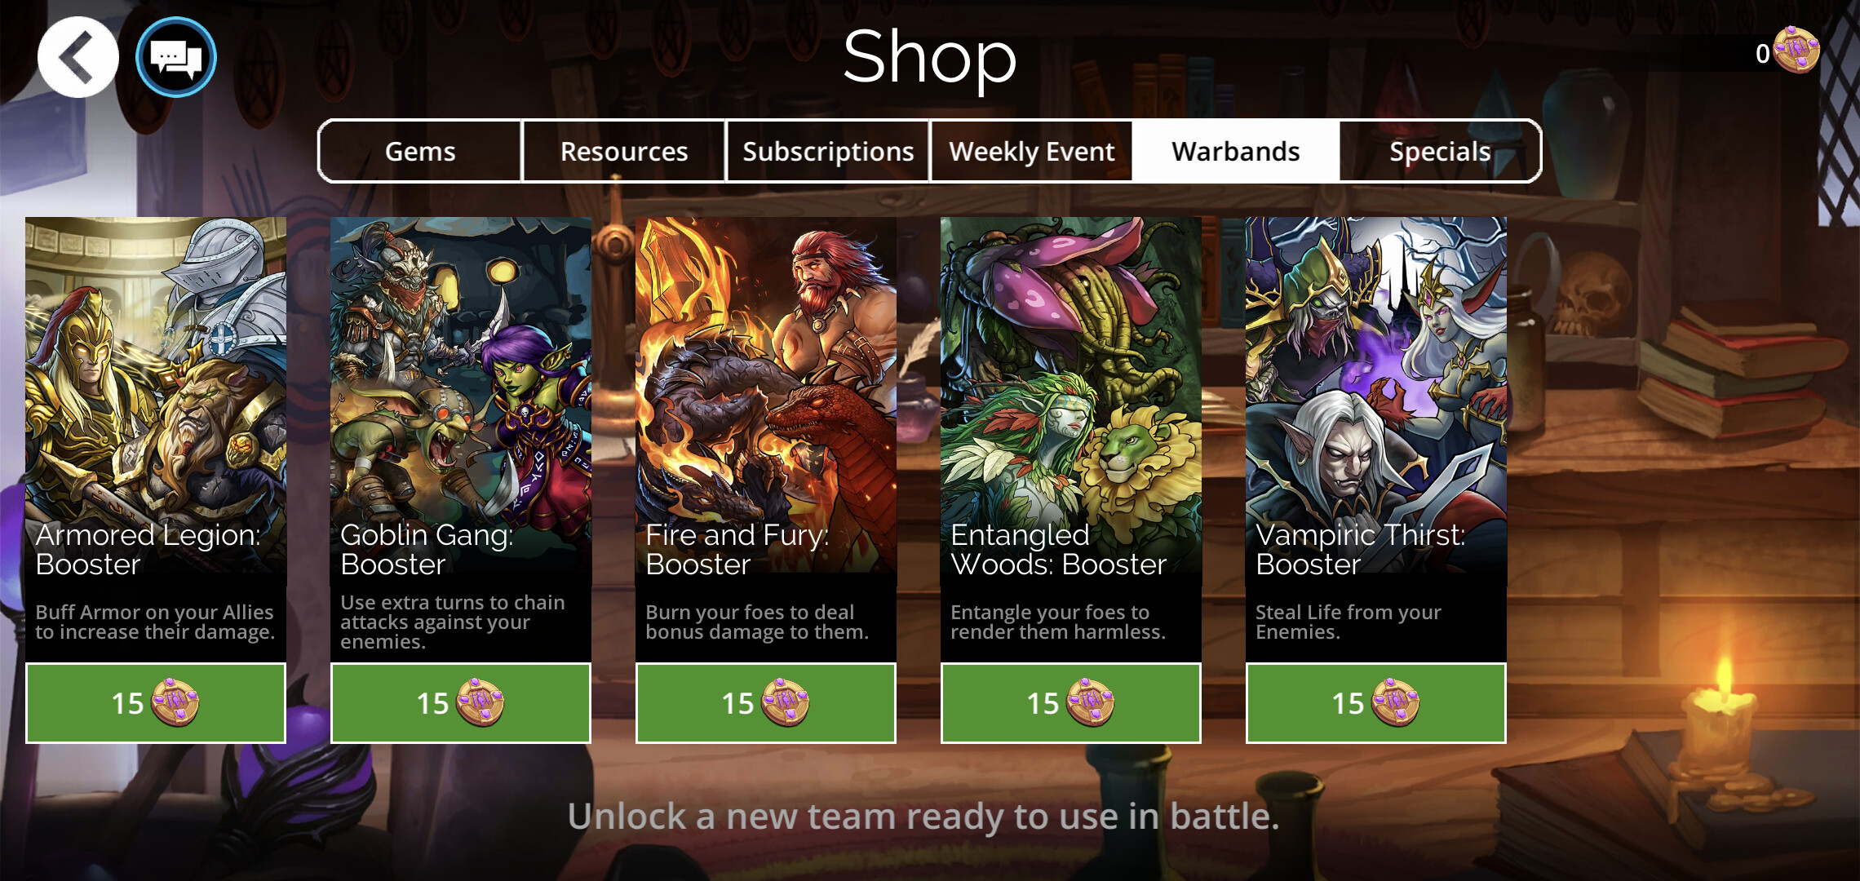Image resolution: width=1860 pixels, height=881 pixels.
Task: View Goblin Gang Booster artwork
Action: pos(461,395)
